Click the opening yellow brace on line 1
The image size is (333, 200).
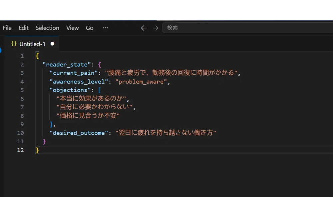click(x=37, y=56)
